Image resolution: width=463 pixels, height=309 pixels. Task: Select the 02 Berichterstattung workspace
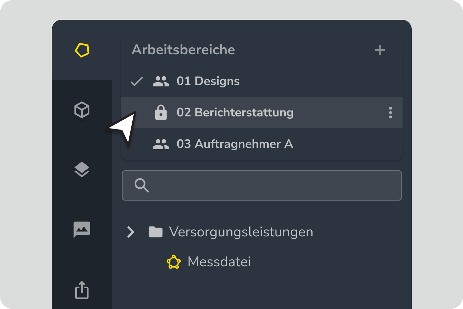[235, 112]
